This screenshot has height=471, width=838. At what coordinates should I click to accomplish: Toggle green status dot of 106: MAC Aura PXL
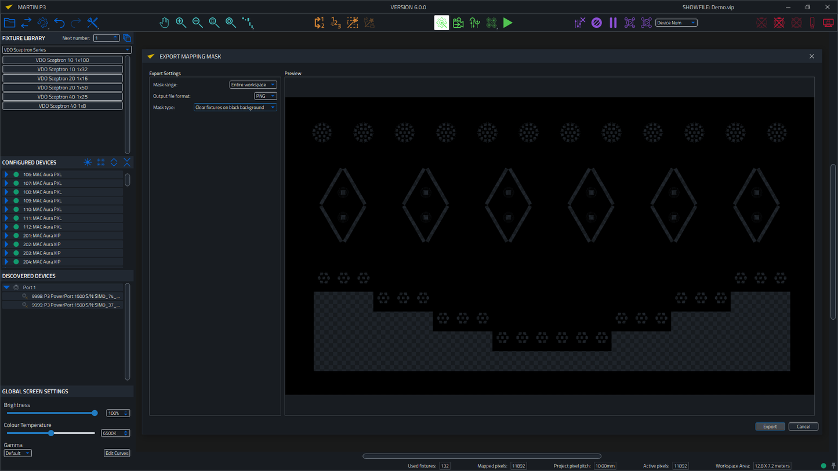coord(16,174)
